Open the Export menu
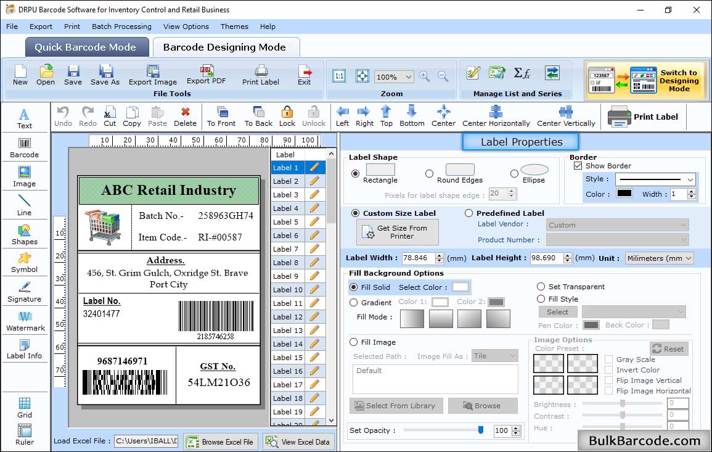This screenshot has height=452, width=712. 41,27
